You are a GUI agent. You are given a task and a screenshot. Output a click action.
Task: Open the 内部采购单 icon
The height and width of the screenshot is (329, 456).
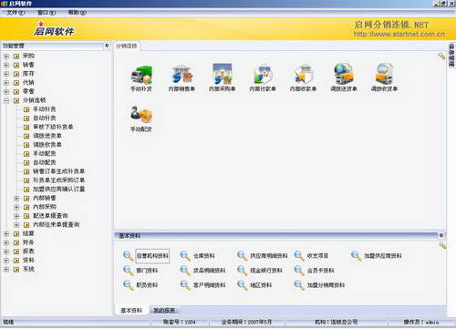(x=223, y=74)
